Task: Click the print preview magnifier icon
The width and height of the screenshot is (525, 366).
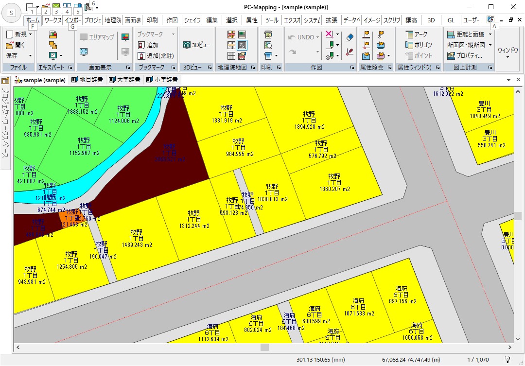Action: click(268, 45)
